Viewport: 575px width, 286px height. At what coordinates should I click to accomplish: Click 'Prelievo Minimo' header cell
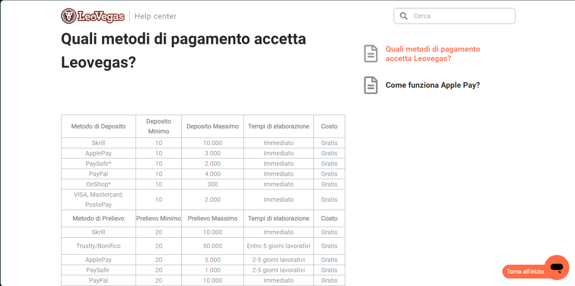[158, 219]
